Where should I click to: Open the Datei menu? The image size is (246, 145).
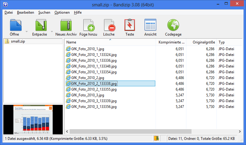point(9,12)
